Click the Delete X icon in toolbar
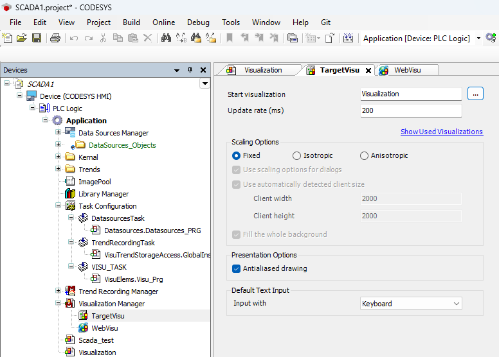This screenshot has height=357, width=499. (148, 38)
